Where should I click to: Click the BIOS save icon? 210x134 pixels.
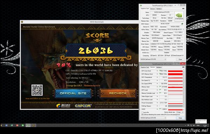(182, 24)
